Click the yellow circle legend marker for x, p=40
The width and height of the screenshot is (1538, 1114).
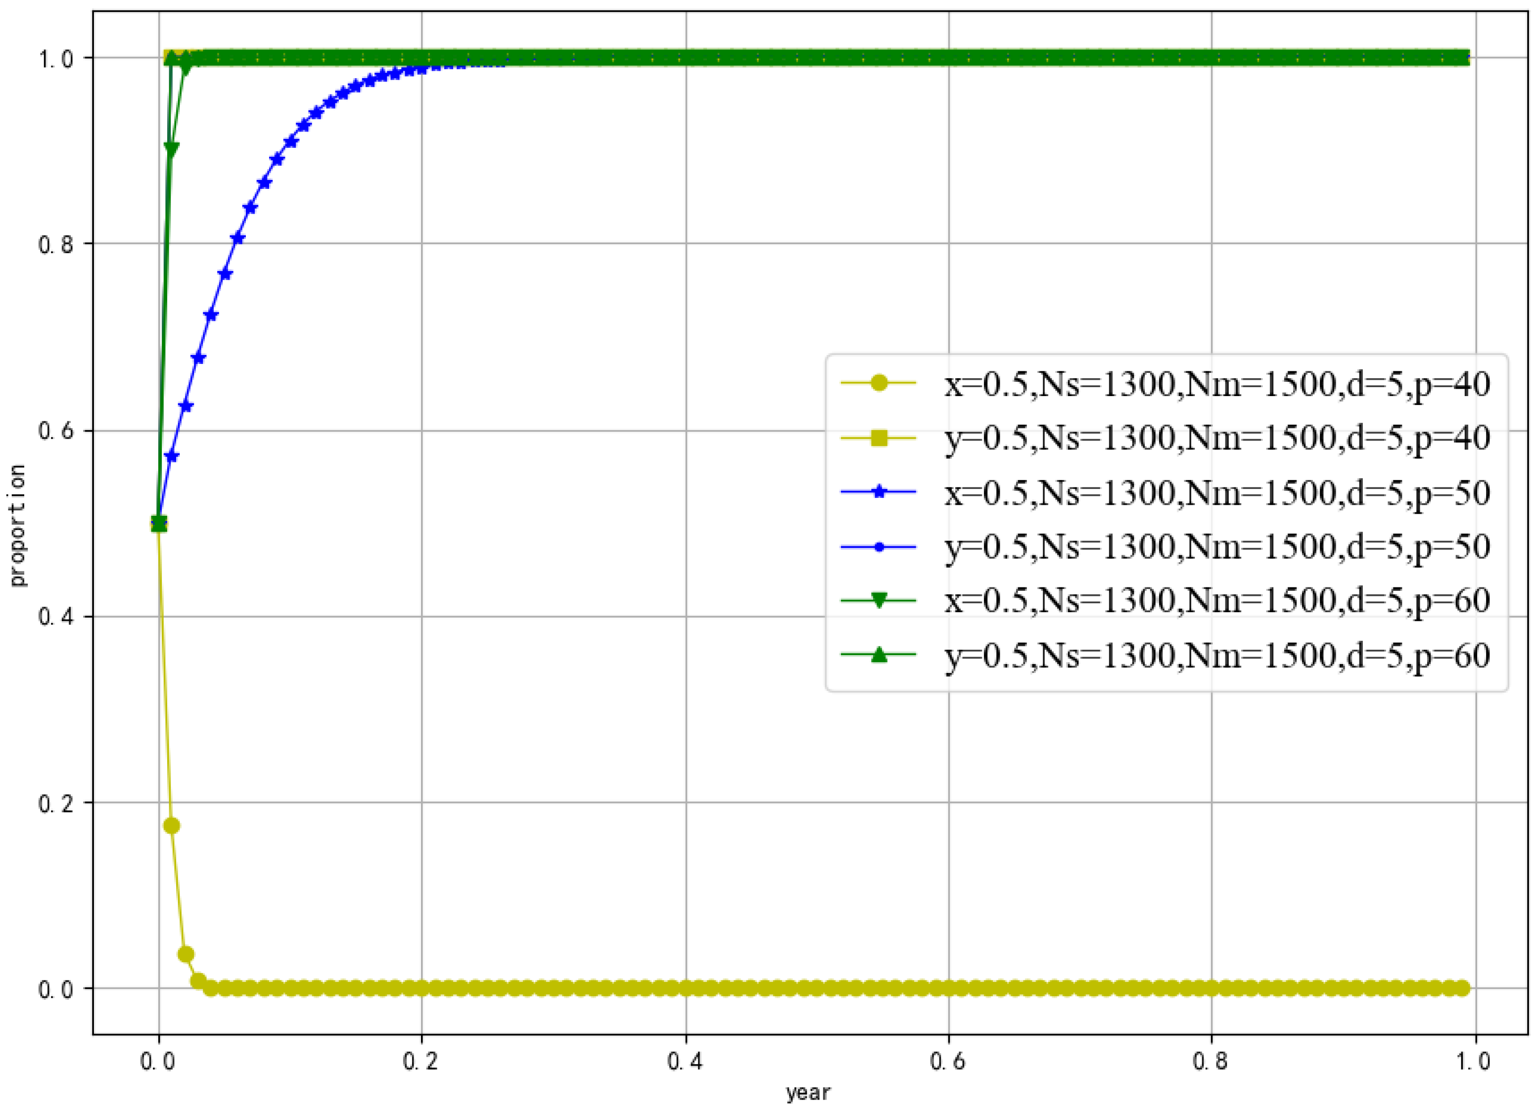[879, 384]
